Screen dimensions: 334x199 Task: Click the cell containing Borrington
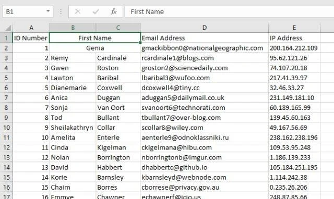point(118,157)
